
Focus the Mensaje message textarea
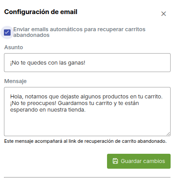[x=87, y=112]
